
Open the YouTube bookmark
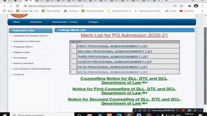pos(187,11)
